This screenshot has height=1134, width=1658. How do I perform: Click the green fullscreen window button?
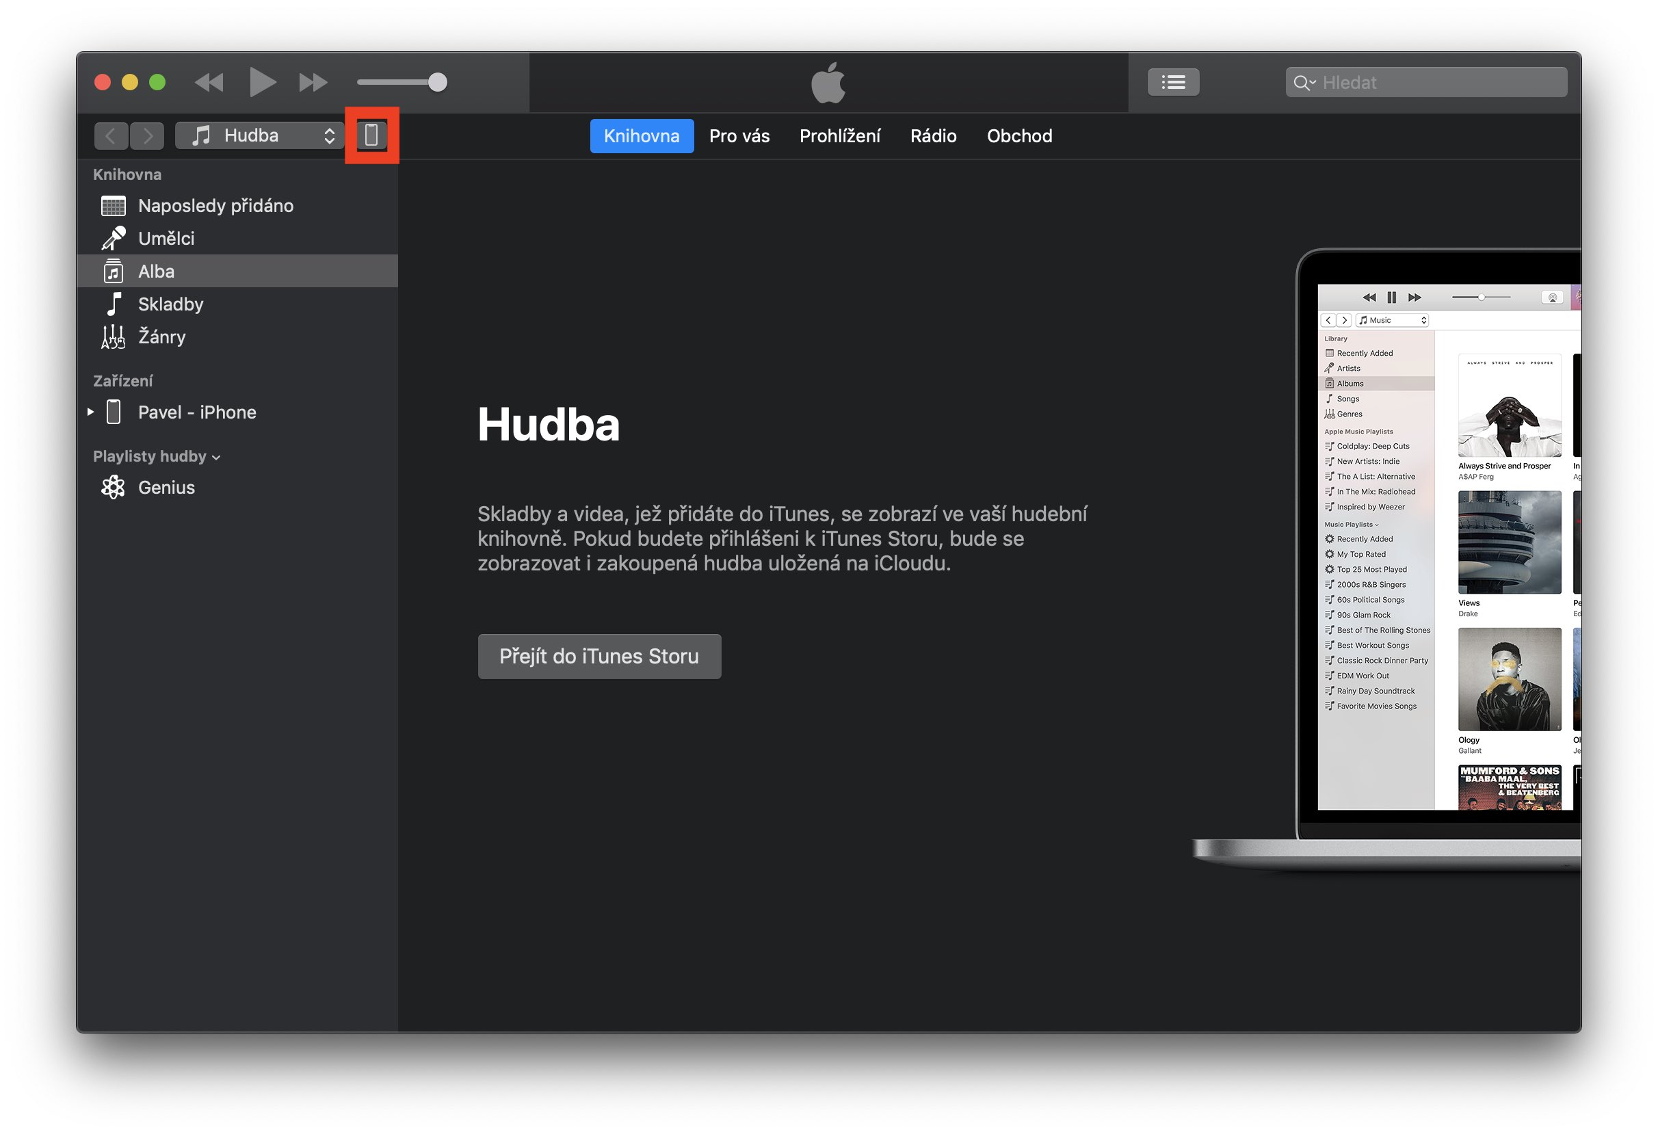(157, 83)
